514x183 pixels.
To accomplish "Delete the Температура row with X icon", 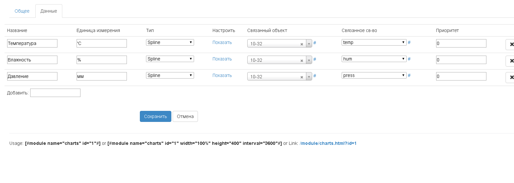I will click(511, 44).
